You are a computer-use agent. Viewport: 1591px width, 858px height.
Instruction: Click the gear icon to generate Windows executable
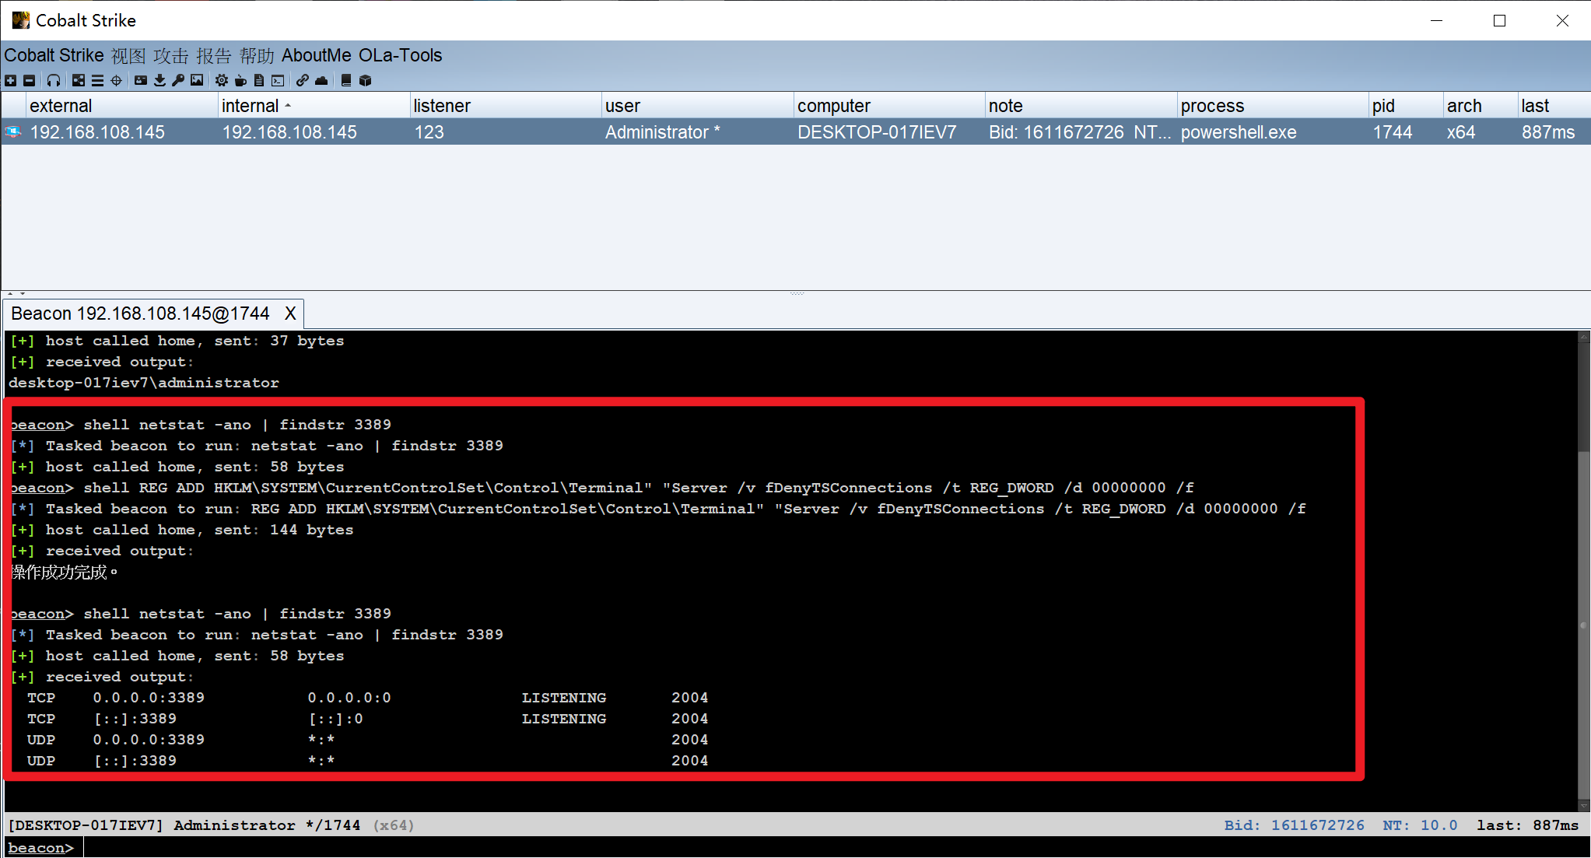[222, 80]
